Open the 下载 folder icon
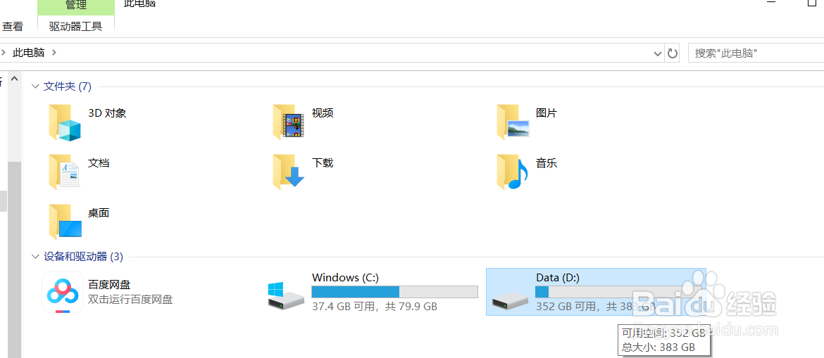This screenshot has width=824, height=358. pyautogui.click(x=289, y=172)
